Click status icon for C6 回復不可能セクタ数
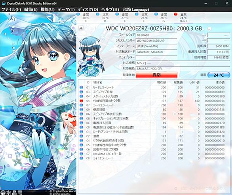This screenshot has height=195, width=232. click(x=81, y=149)
